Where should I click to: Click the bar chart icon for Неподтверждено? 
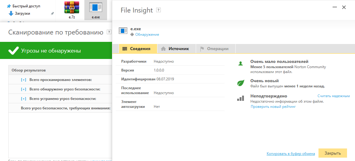(x=241, y=98)
